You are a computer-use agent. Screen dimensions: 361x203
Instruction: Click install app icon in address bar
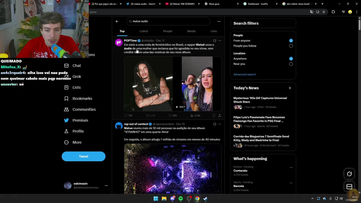click(x=318, y=12)
